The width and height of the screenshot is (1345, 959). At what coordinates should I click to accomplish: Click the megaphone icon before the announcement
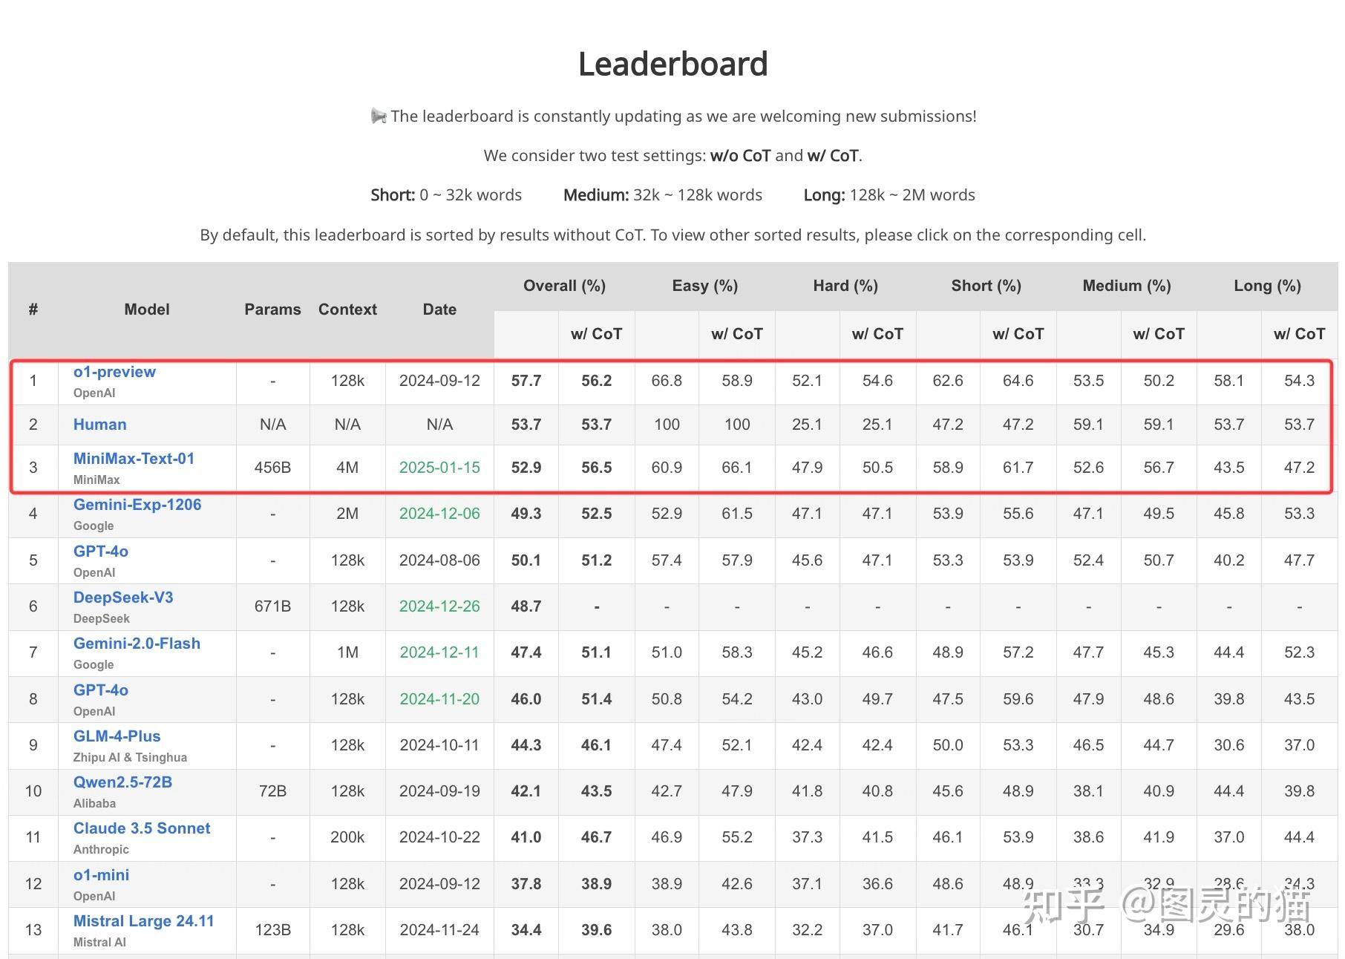379,117
